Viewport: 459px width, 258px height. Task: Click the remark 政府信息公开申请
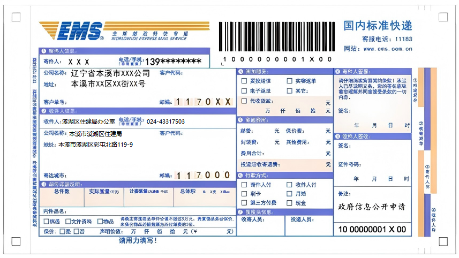372,207
